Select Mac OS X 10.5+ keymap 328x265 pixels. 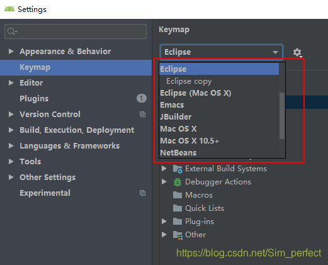219,141
